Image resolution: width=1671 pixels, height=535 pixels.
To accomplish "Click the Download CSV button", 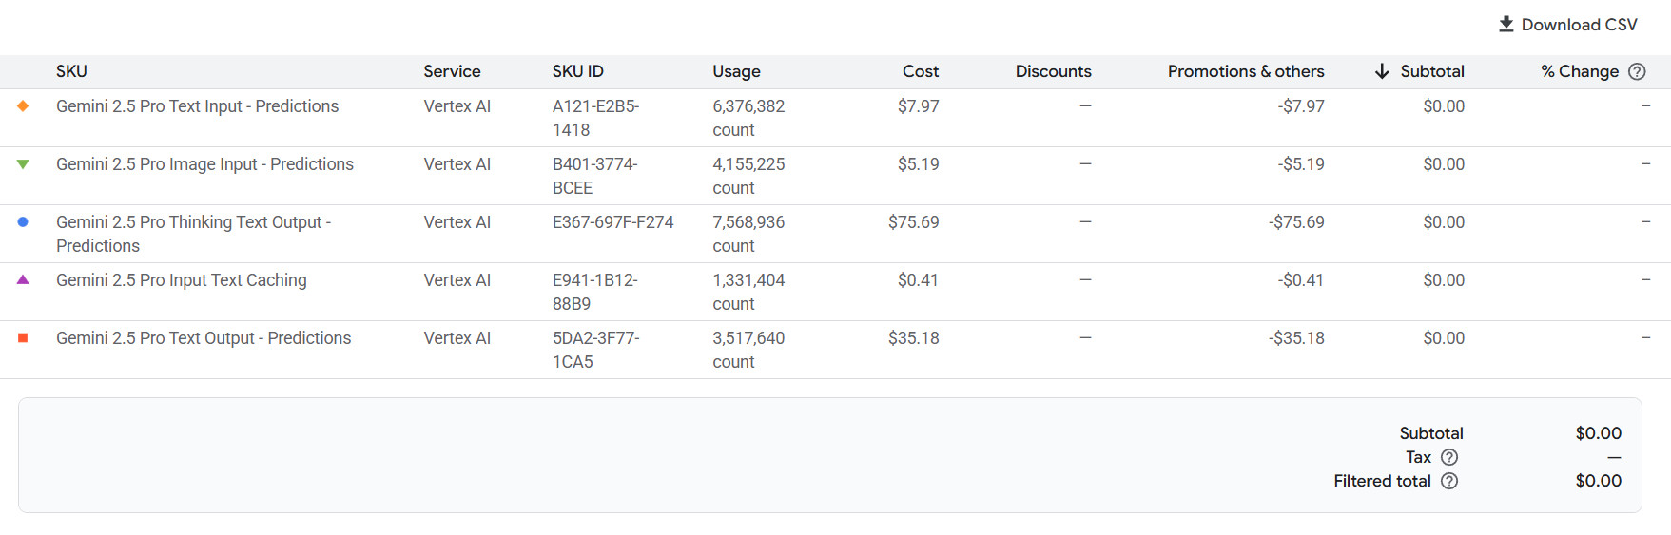I will tap(1567, 25).
